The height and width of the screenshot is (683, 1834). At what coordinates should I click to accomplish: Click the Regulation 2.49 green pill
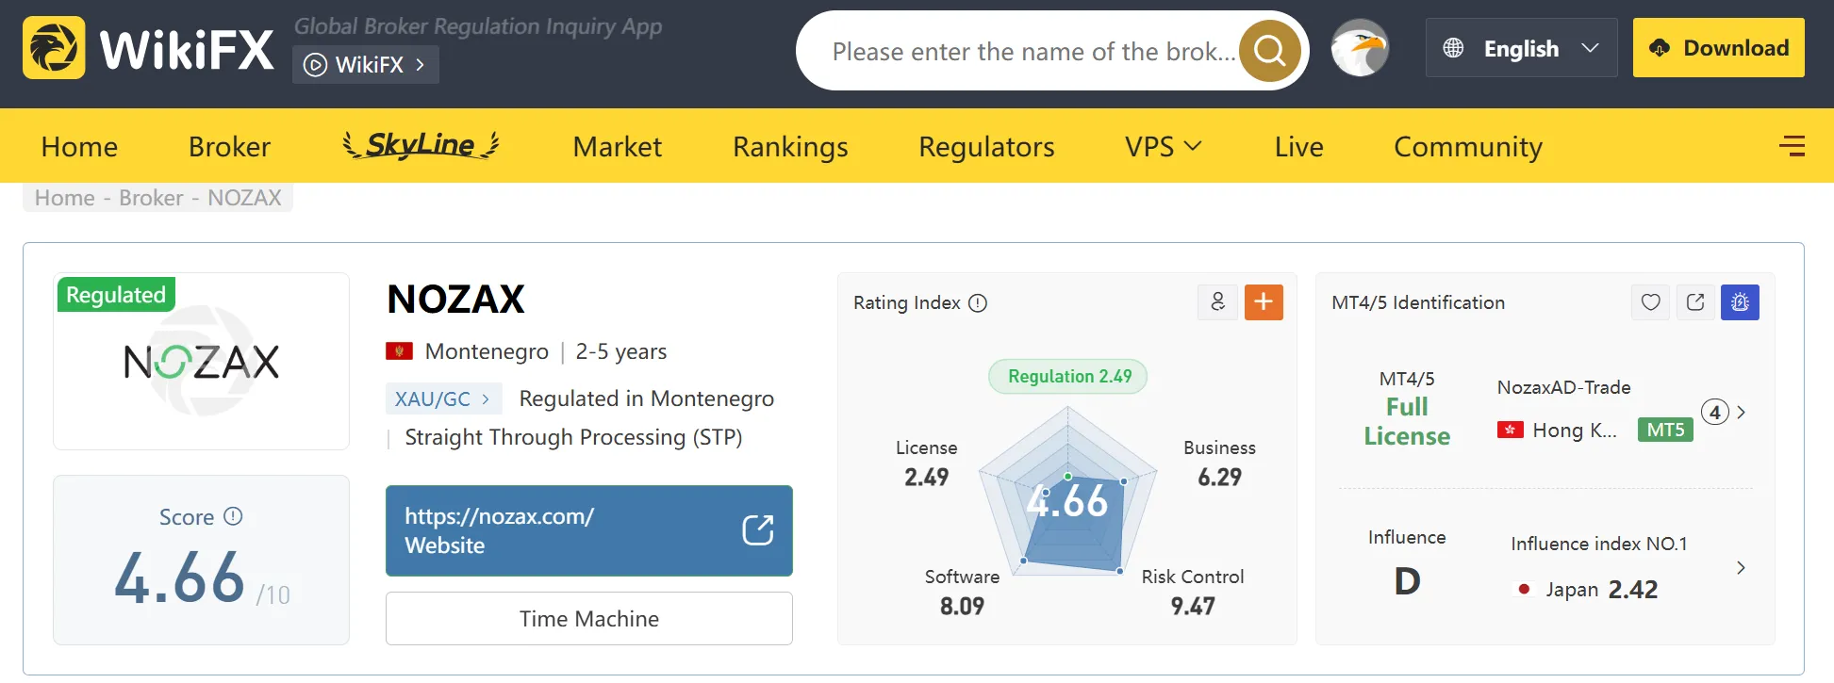pyautogui.click(x=1068, y=376)
